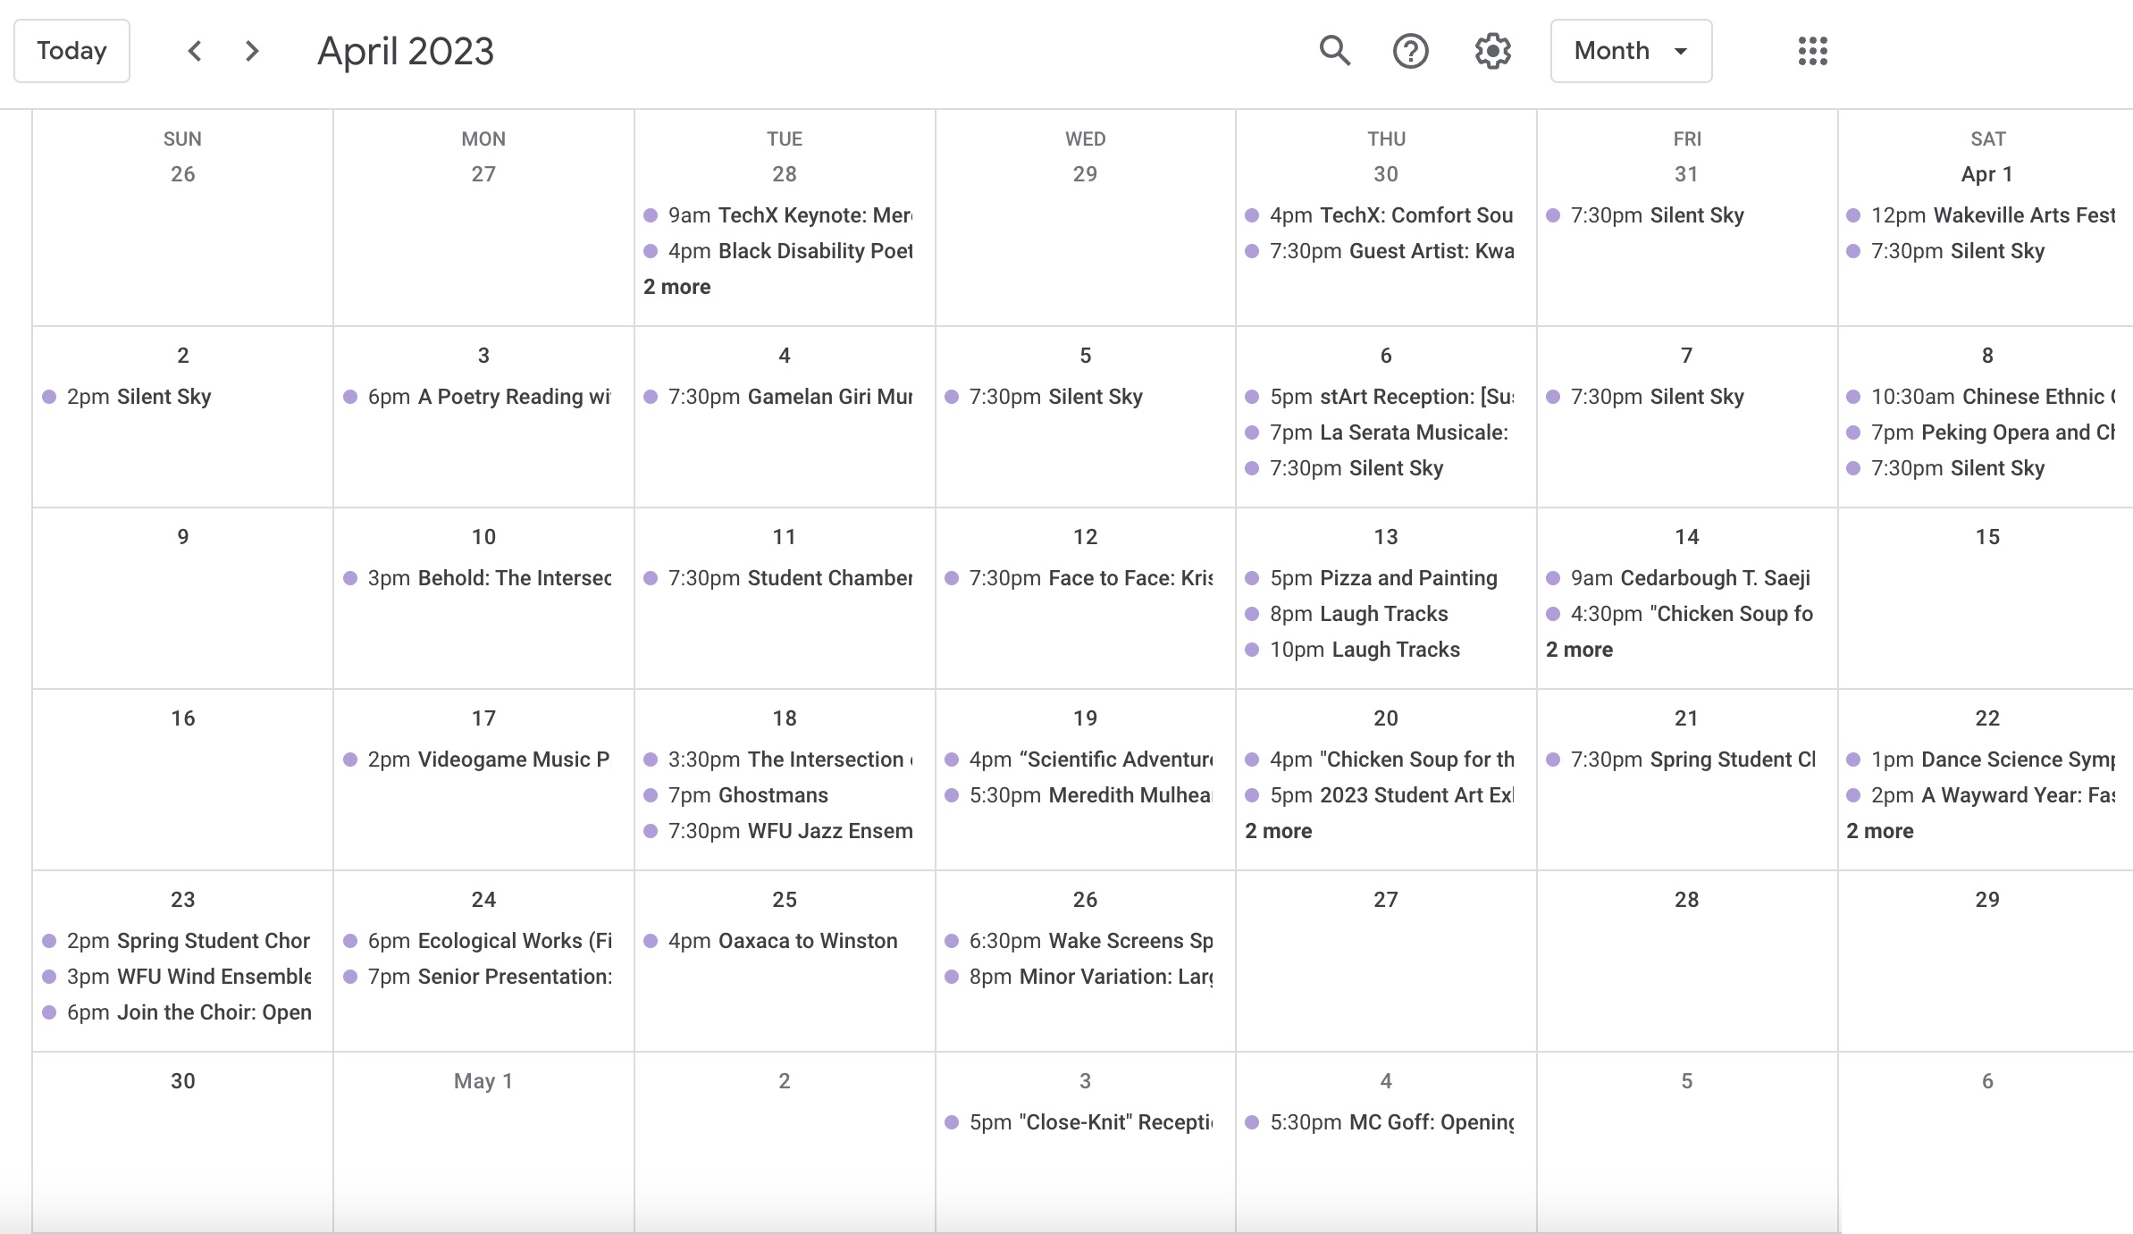
Task: Open 4pm Oaxaca to Winston event
Action: click(x=770, y=941)
